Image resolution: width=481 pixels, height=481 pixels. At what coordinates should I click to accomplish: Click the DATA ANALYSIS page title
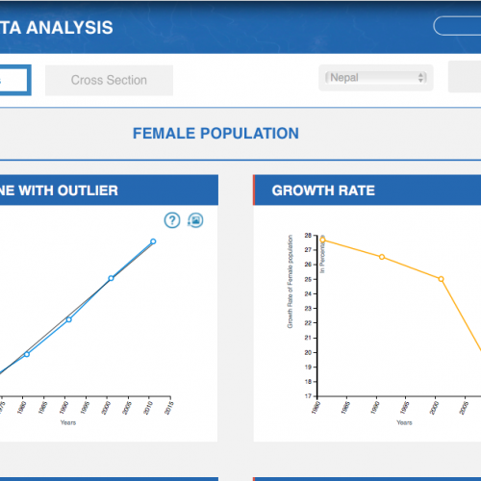(x=57, y=28)
